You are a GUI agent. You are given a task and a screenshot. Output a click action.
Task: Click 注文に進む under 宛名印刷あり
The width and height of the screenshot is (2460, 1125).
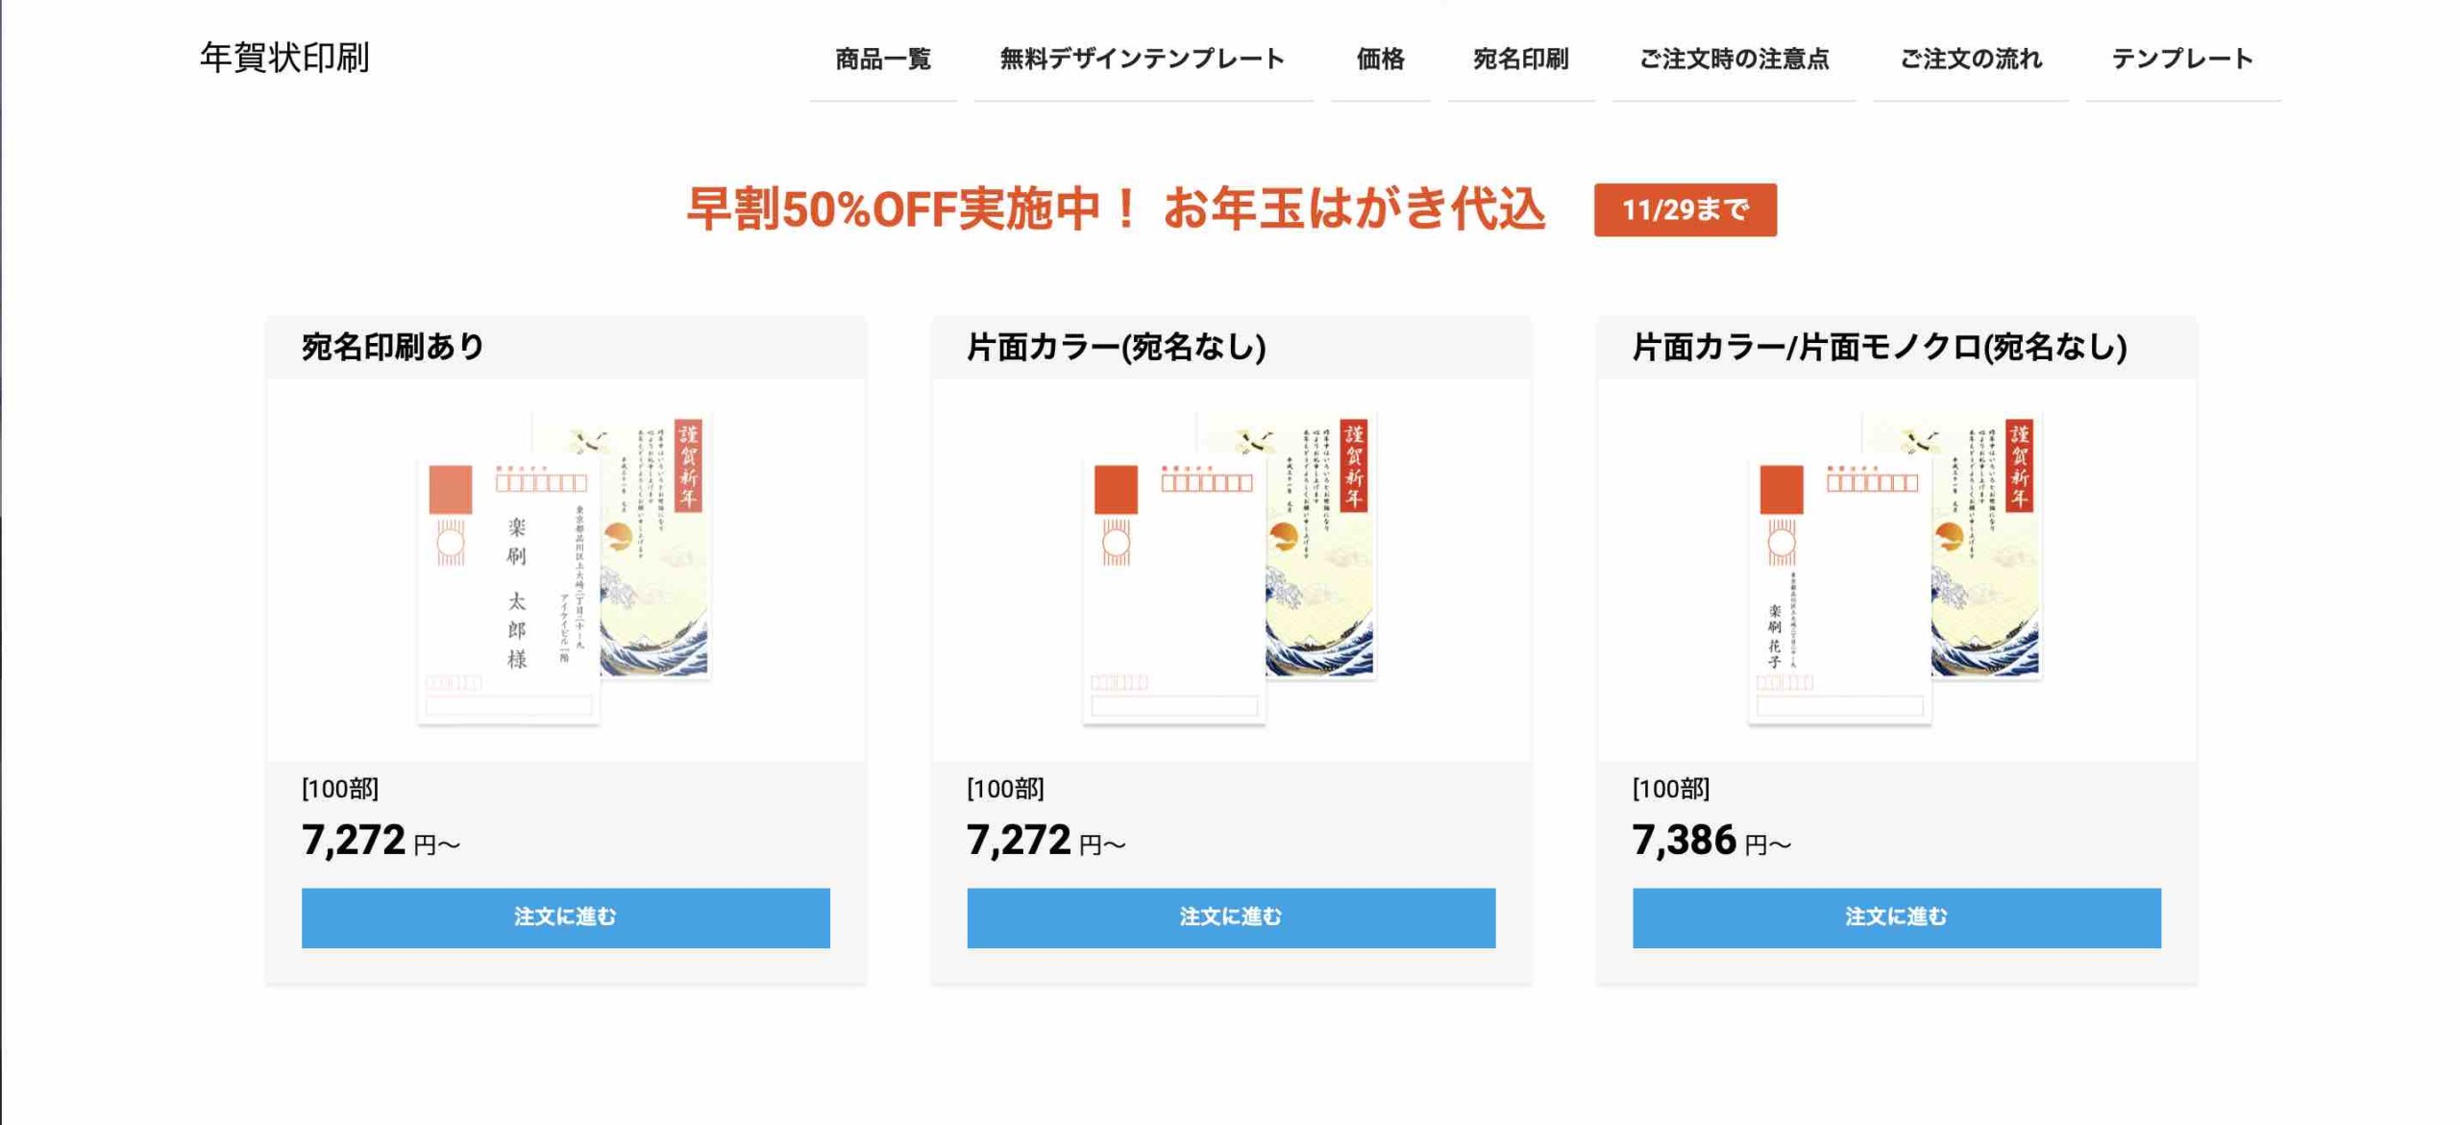(x=565, y=918)
